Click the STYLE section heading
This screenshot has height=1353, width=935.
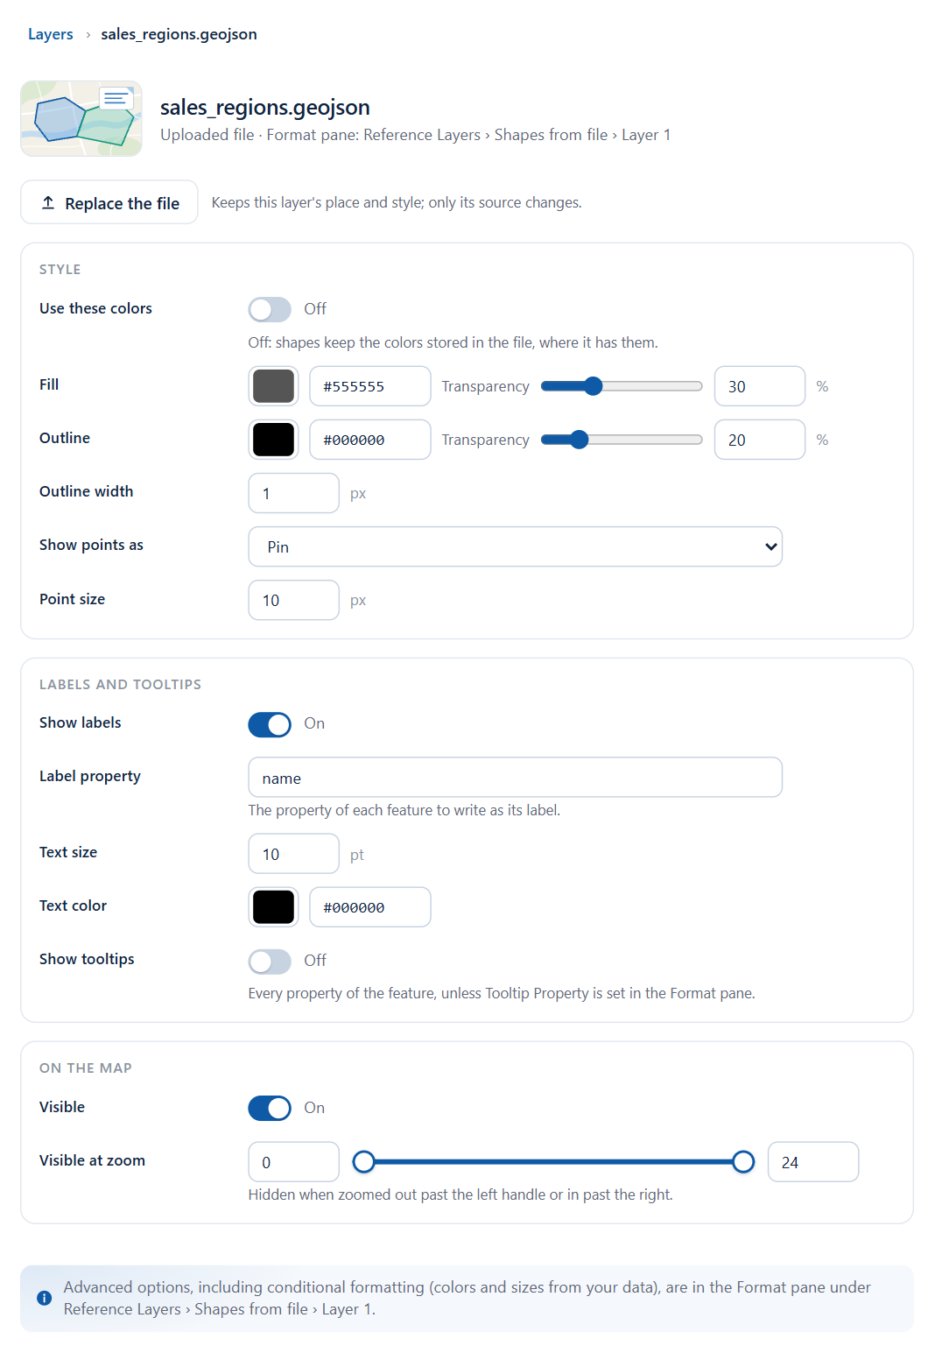(60, 270)
